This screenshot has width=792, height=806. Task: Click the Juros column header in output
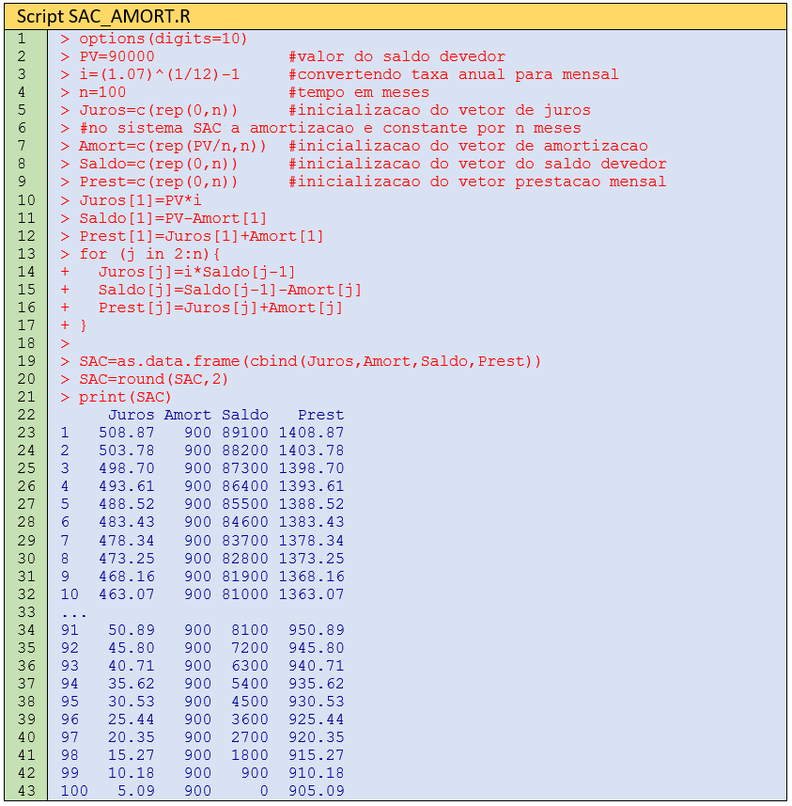coord(131,415)
